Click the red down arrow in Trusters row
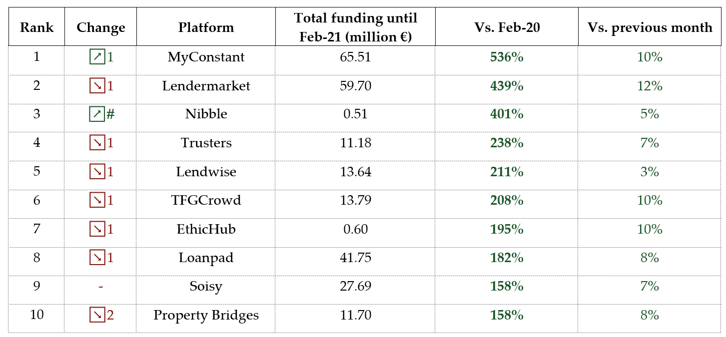 [97, 143]
